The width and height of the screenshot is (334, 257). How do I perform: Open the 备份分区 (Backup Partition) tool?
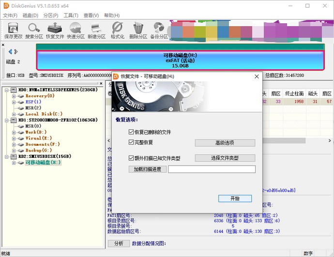click(159, 30)
